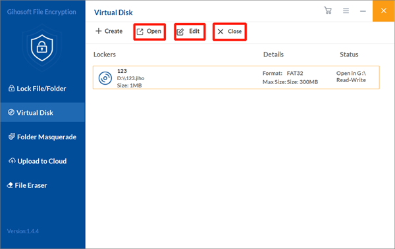This screenshot has height=249, width=395.
Task: Click the Open in G:\ status
Action: pos(351,73)
